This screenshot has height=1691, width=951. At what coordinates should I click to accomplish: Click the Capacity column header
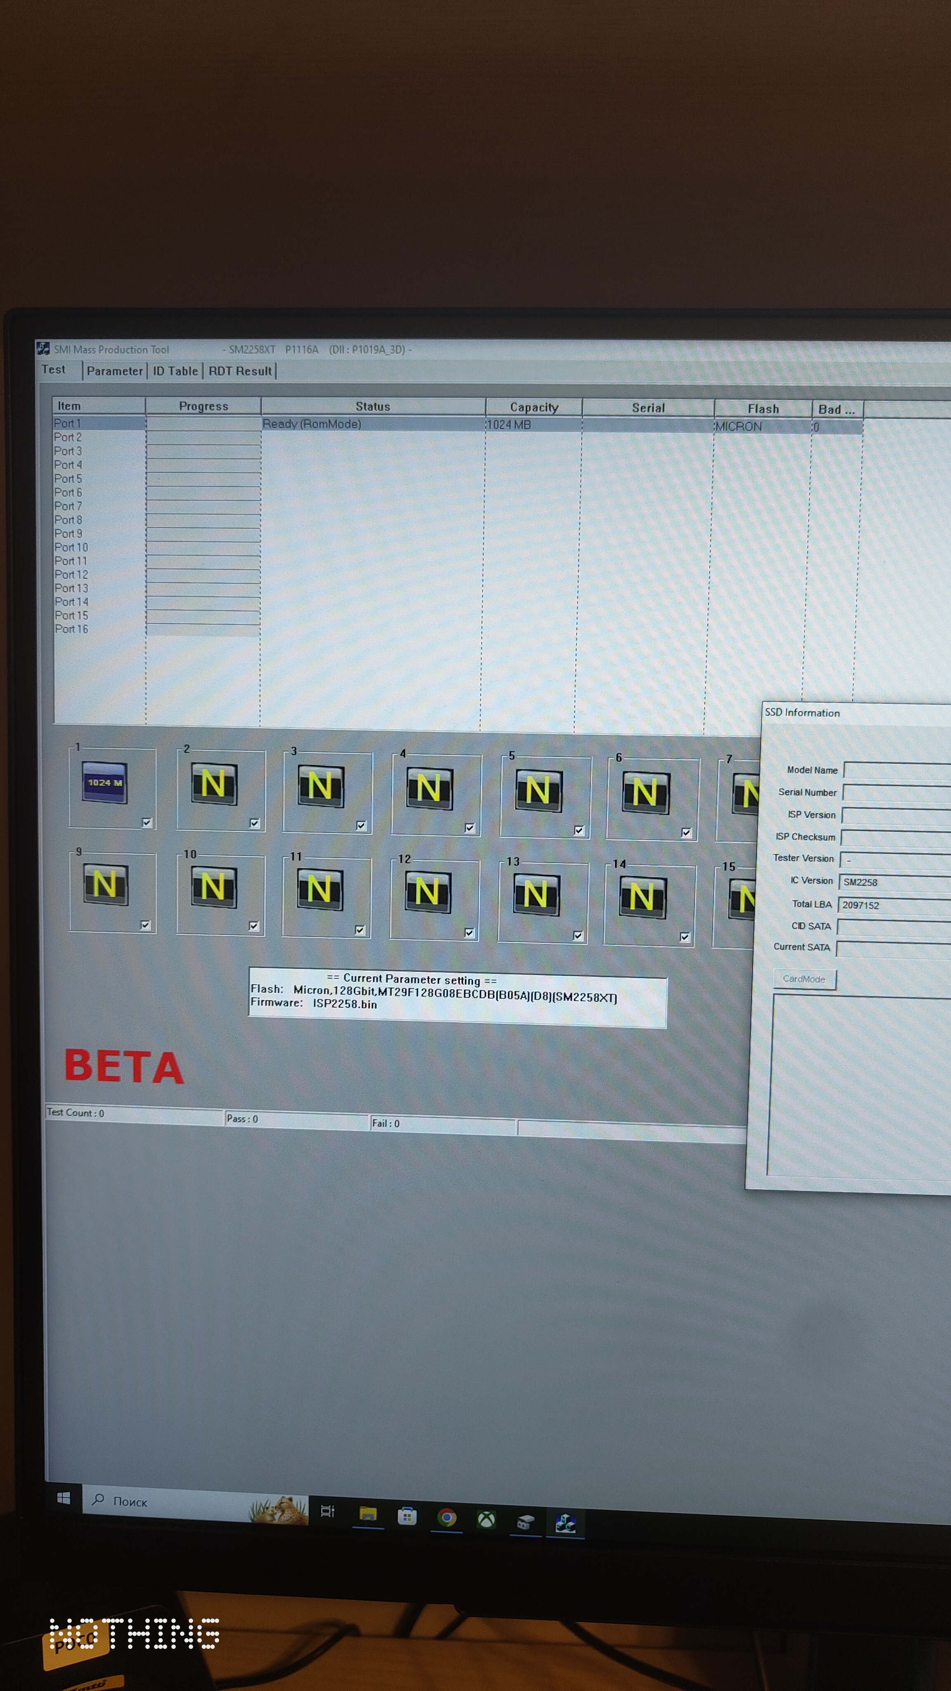pos(534,407)
